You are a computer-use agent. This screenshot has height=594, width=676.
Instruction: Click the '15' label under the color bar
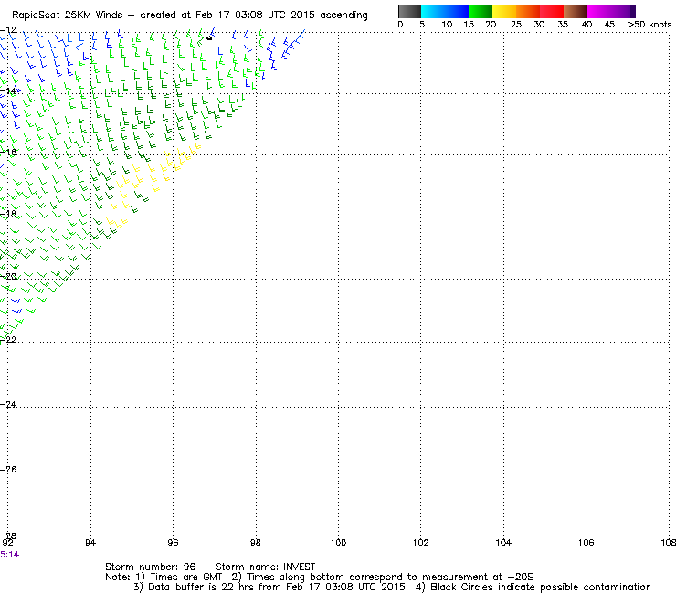(x=469, y=25)
